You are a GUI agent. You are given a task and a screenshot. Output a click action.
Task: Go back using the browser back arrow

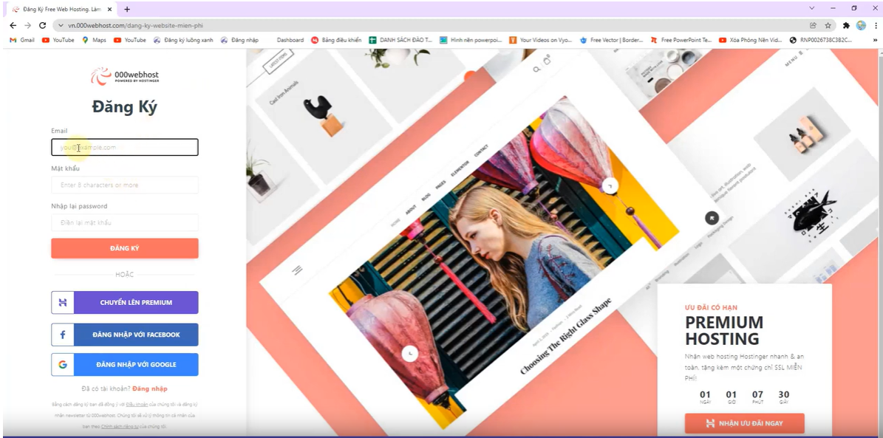tap(13, 25)
